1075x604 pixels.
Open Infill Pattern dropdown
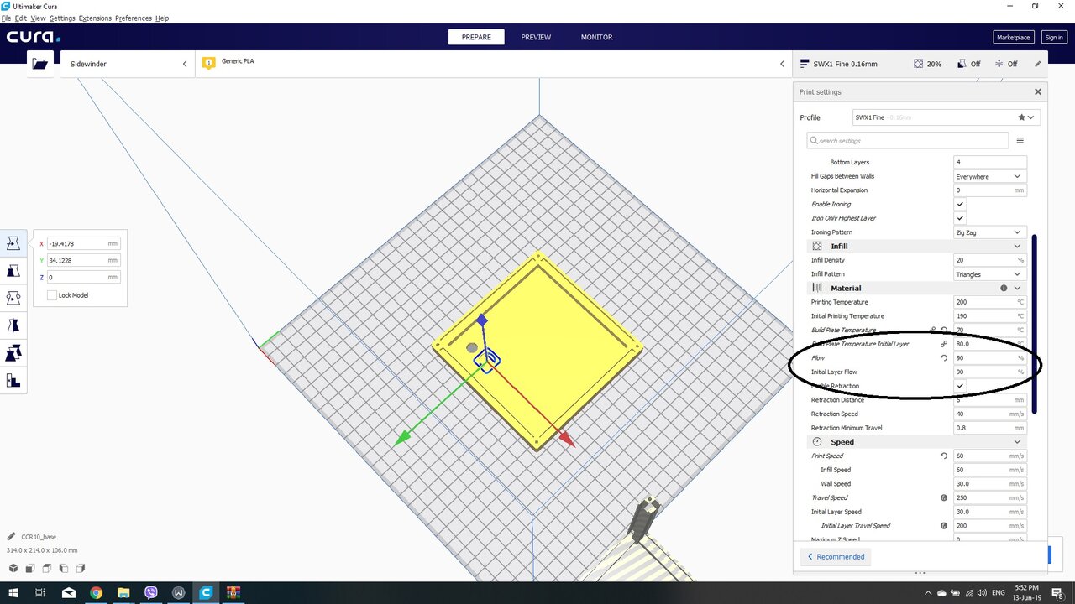point(990,274)
